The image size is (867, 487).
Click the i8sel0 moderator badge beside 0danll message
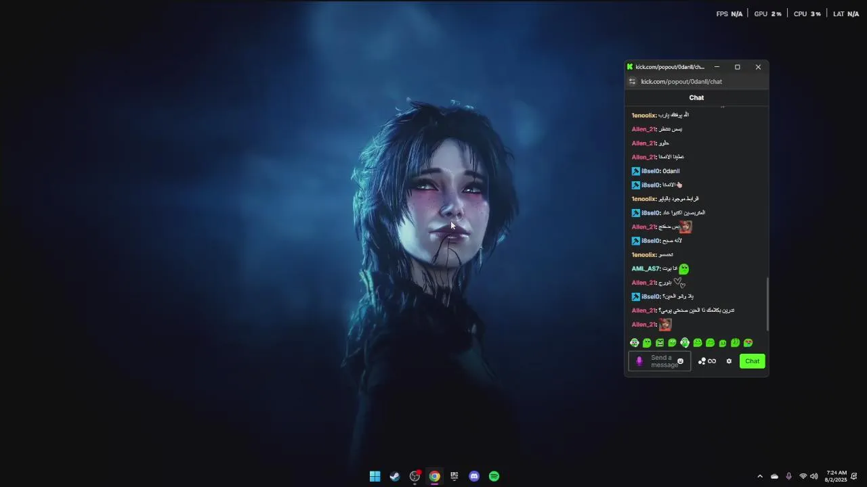point(636,171)
